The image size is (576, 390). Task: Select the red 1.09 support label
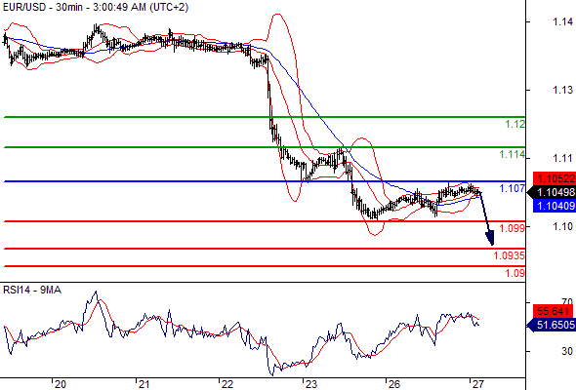(x=515, y=273)
